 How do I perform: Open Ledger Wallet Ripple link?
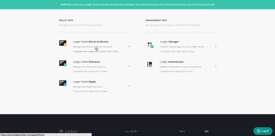(x=84, y=82)
